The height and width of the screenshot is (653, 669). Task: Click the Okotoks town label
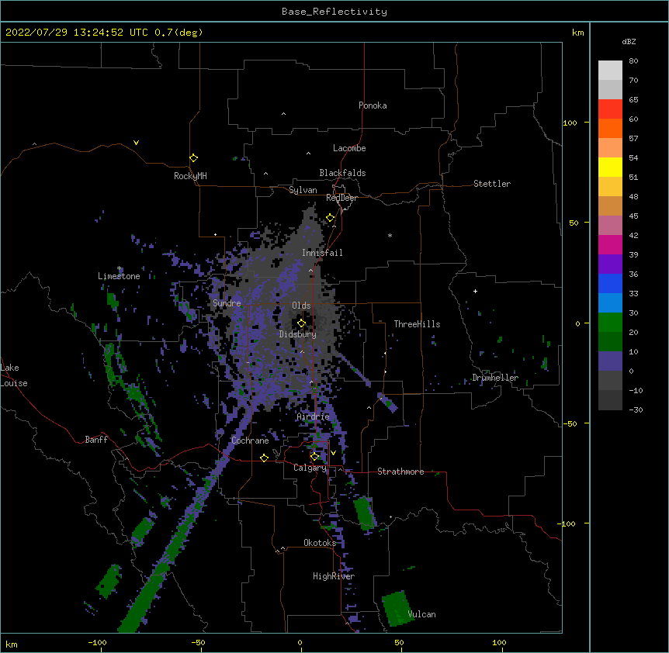[x=320, y=543]
